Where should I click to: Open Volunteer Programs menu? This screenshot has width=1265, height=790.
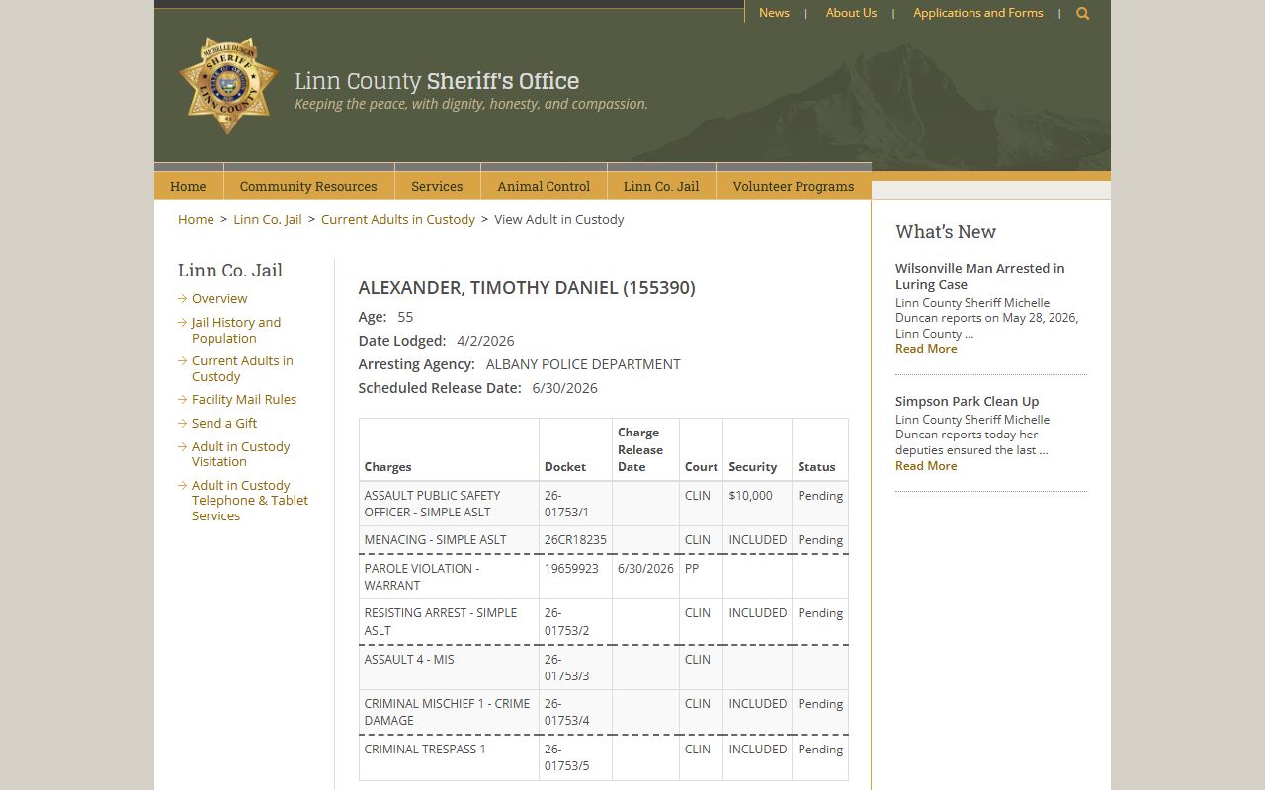click(x=794, y=186)
